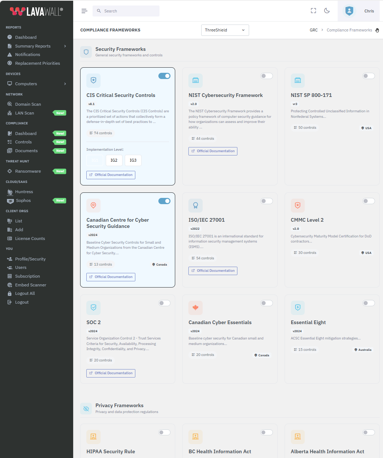Disable the CIS Critical Security Controls toggle
383x458 pixels.
coord(164,76)
